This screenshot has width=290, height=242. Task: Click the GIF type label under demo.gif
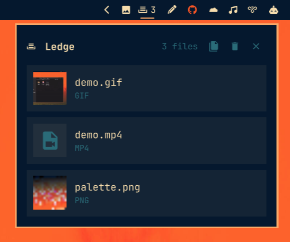tap(82, 96)
